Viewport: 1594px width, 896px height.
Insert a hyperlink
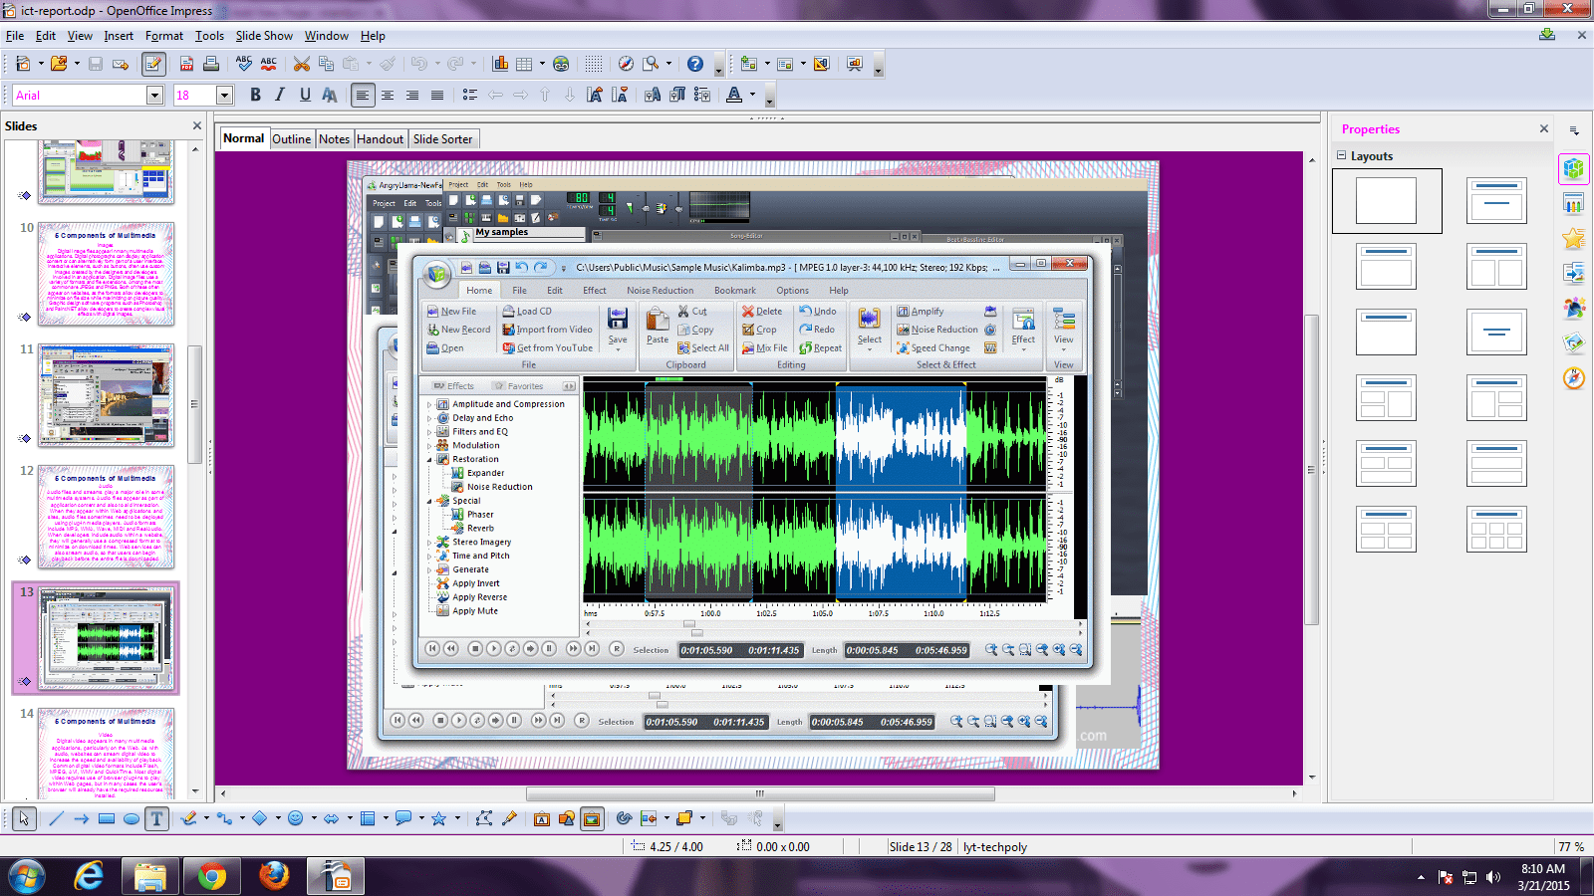[x=561, y=64]
